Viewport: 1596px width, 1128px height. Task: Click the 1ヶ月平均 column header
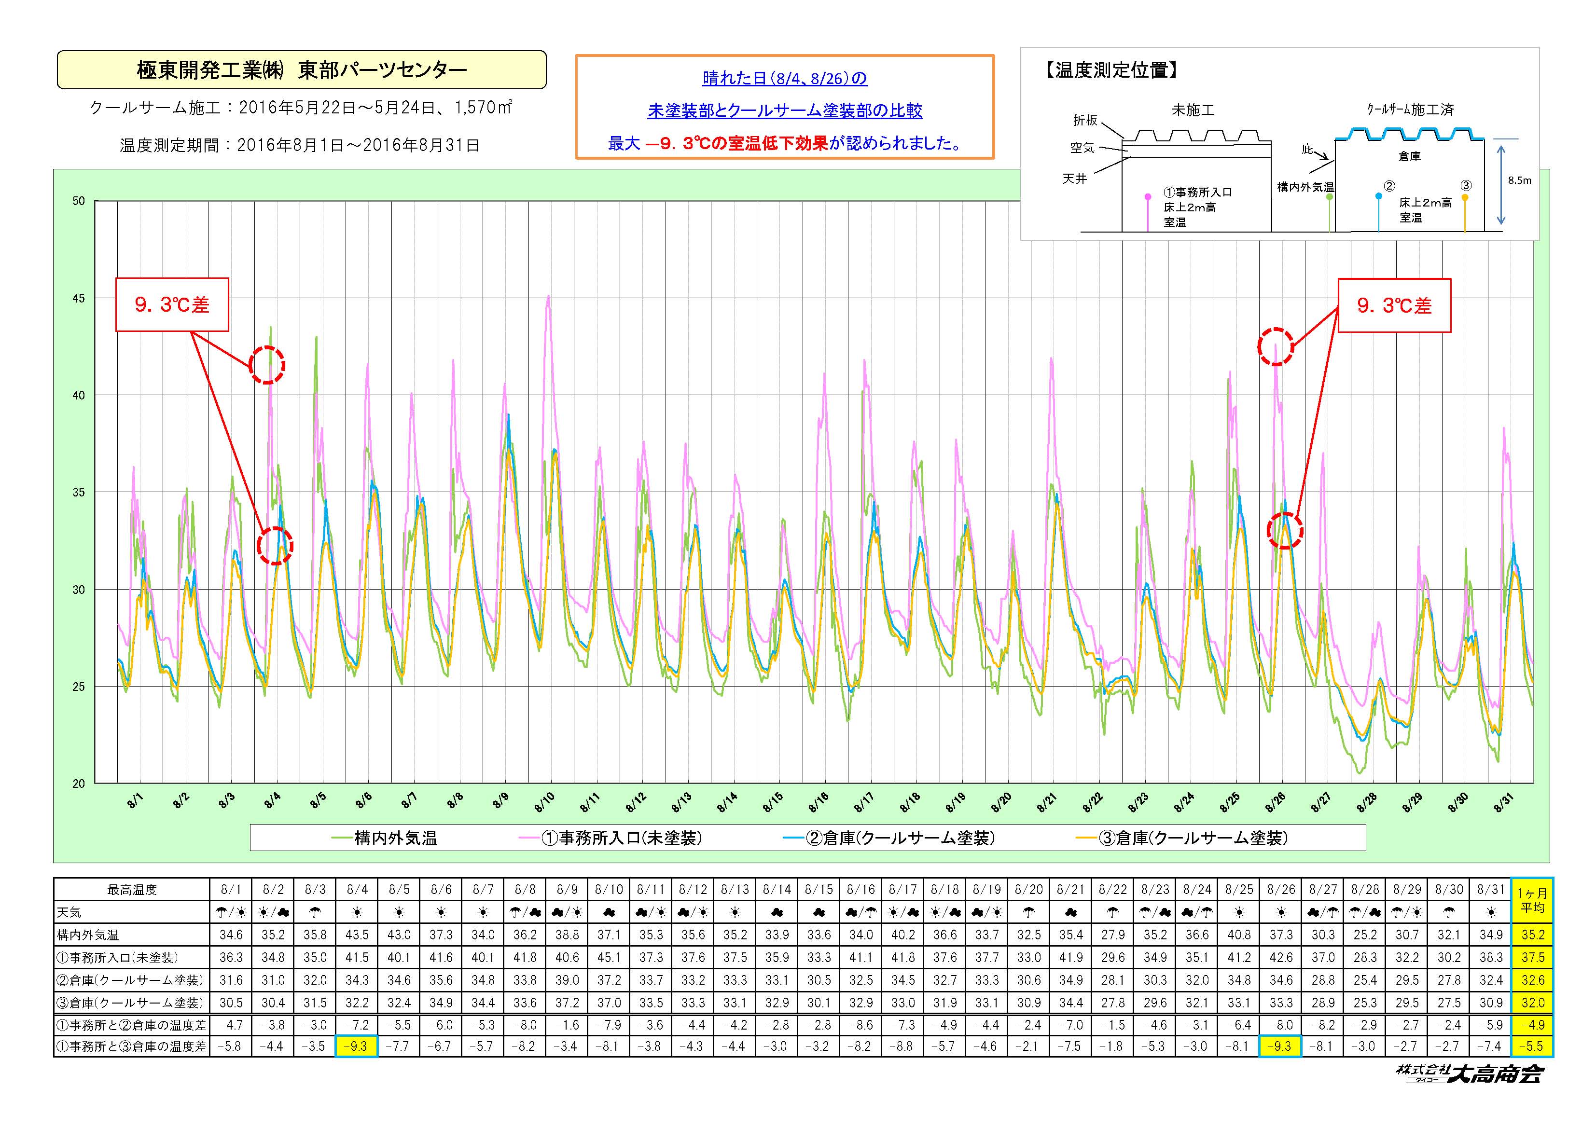(1533, 901)
